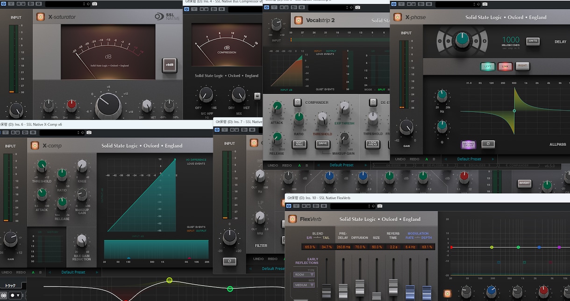Click the next preset arrow in X-comp
The width and height of the screenshot is (570, 301).
[97, 272]
